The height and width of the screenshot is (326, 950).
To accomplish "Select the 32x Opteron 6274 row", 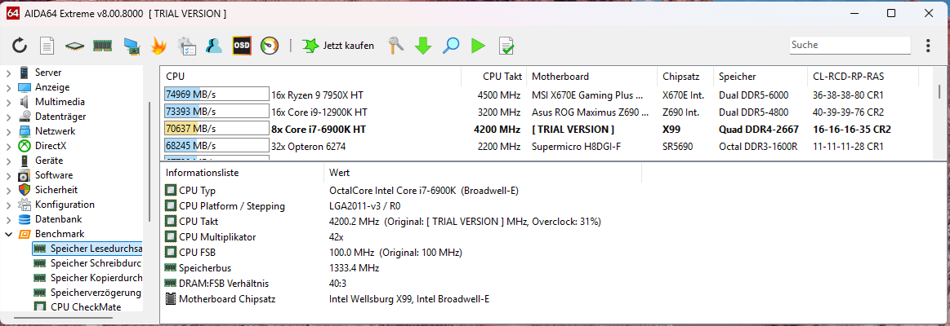I will [548, 146].
